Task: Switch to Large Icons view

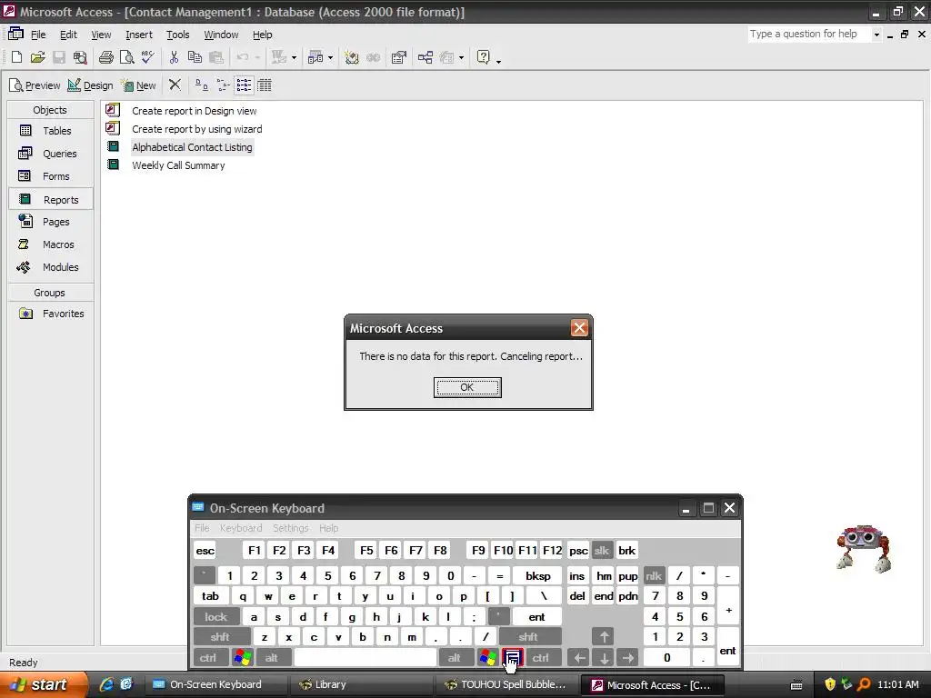Action: (202, 85)
